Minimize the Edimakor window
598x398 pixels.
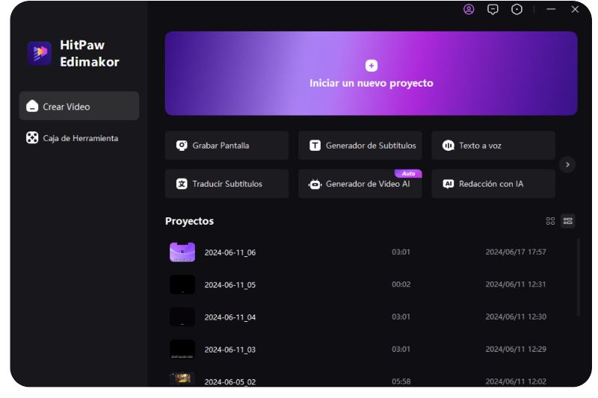point(551,9)
